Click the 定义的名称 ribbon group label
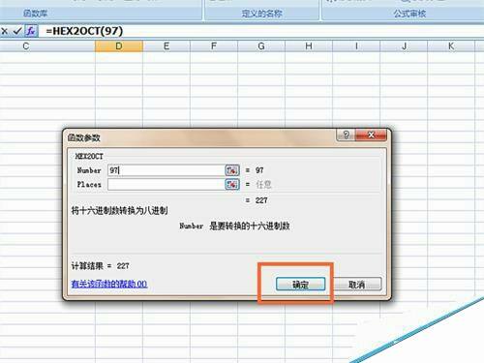 pyautogui.click(x=262, y=14)
